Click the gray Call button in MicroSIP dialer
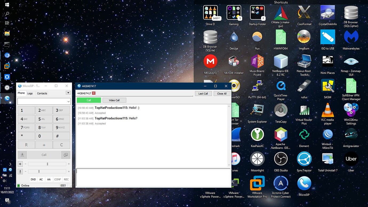The width and height of the screenshot is (368, 207). point(44,155)
